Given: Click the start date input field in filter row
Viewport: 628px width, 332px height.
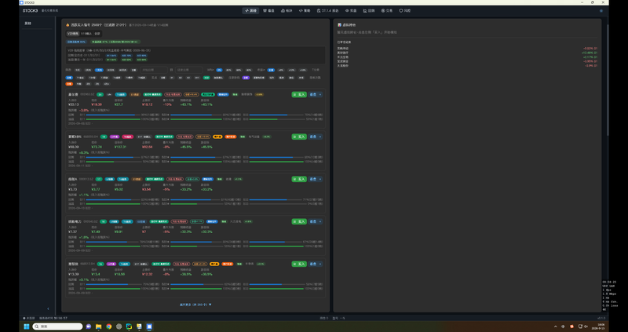Looking at the screenshot, I should (x=154, y=70).
